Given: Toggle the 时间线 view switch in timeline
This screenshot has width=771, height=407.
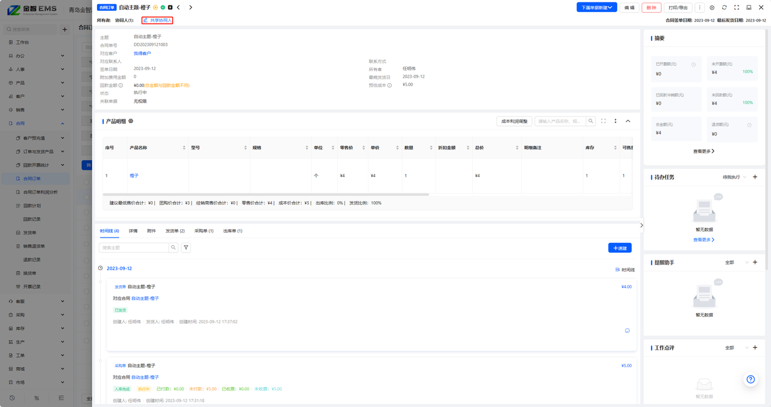Looking at the screenshot, I should 625,270.
